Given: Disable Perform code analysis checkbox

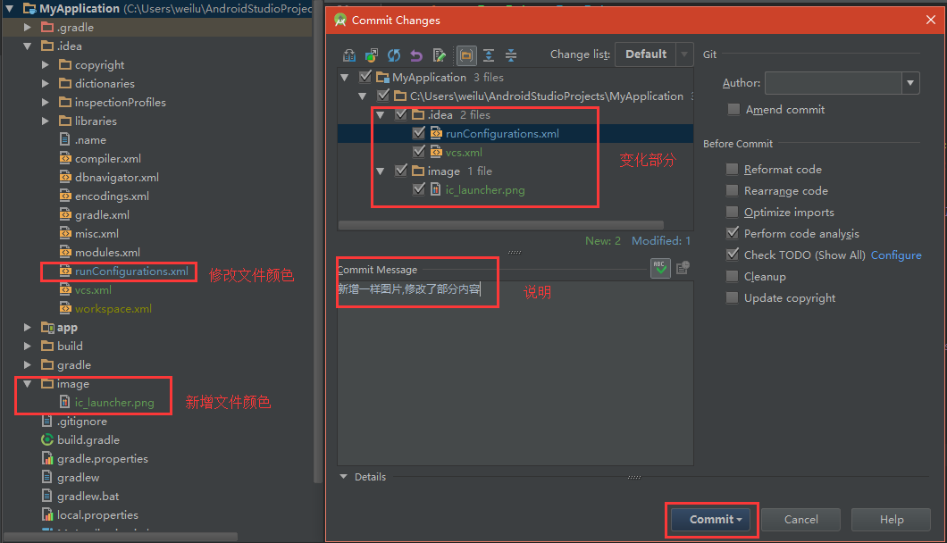Looking at the screenshot, I should pos(732,233).
